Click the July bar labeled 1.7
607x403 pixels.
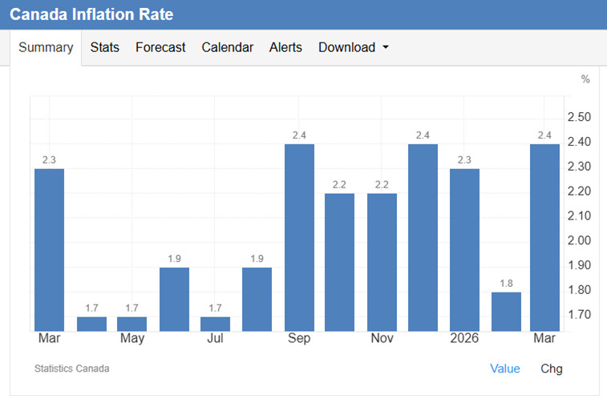[x=215, y=324]
